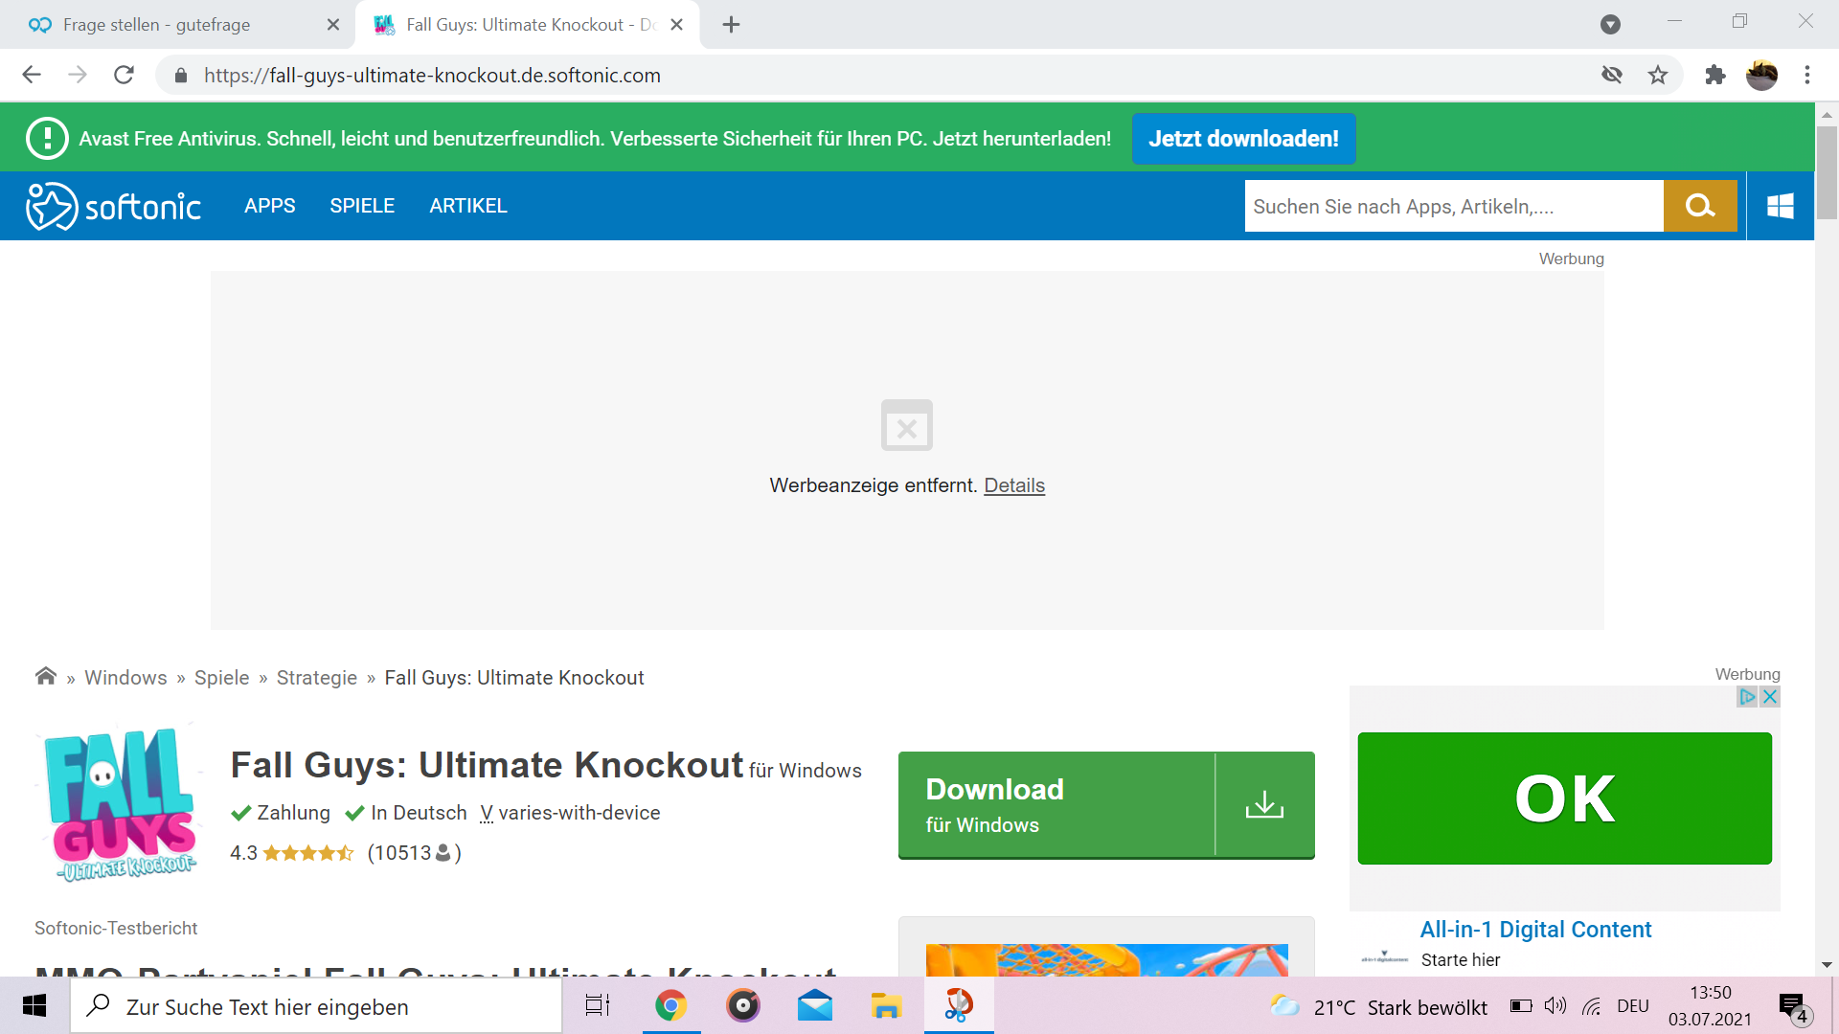Click the tracking blocked eye icon
Viewport: 1839px width, 1034px height.
[x=1612, y=75]
